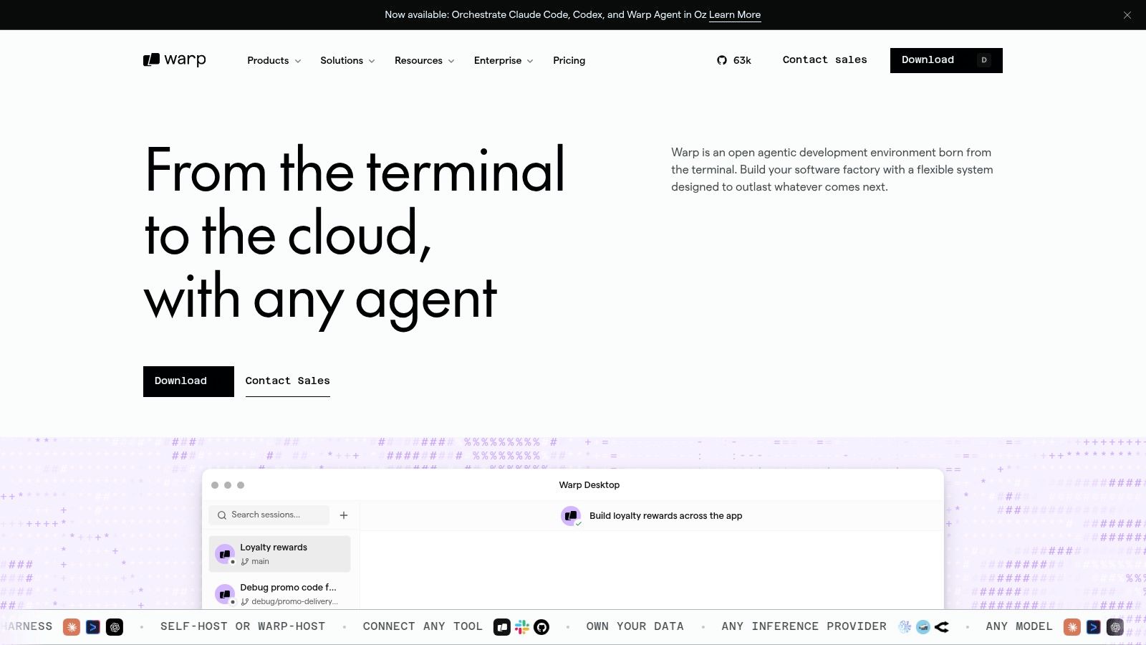This screenshot has width=1146, height=645.
Task: Click the blue terminal icon after HARNESS
Action: tap(93, 627)
